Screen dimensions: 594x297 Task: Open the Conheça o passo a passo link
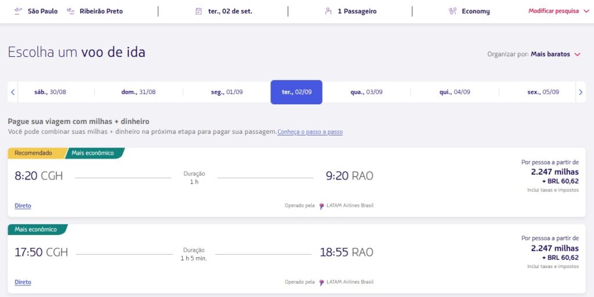(310, 132)
